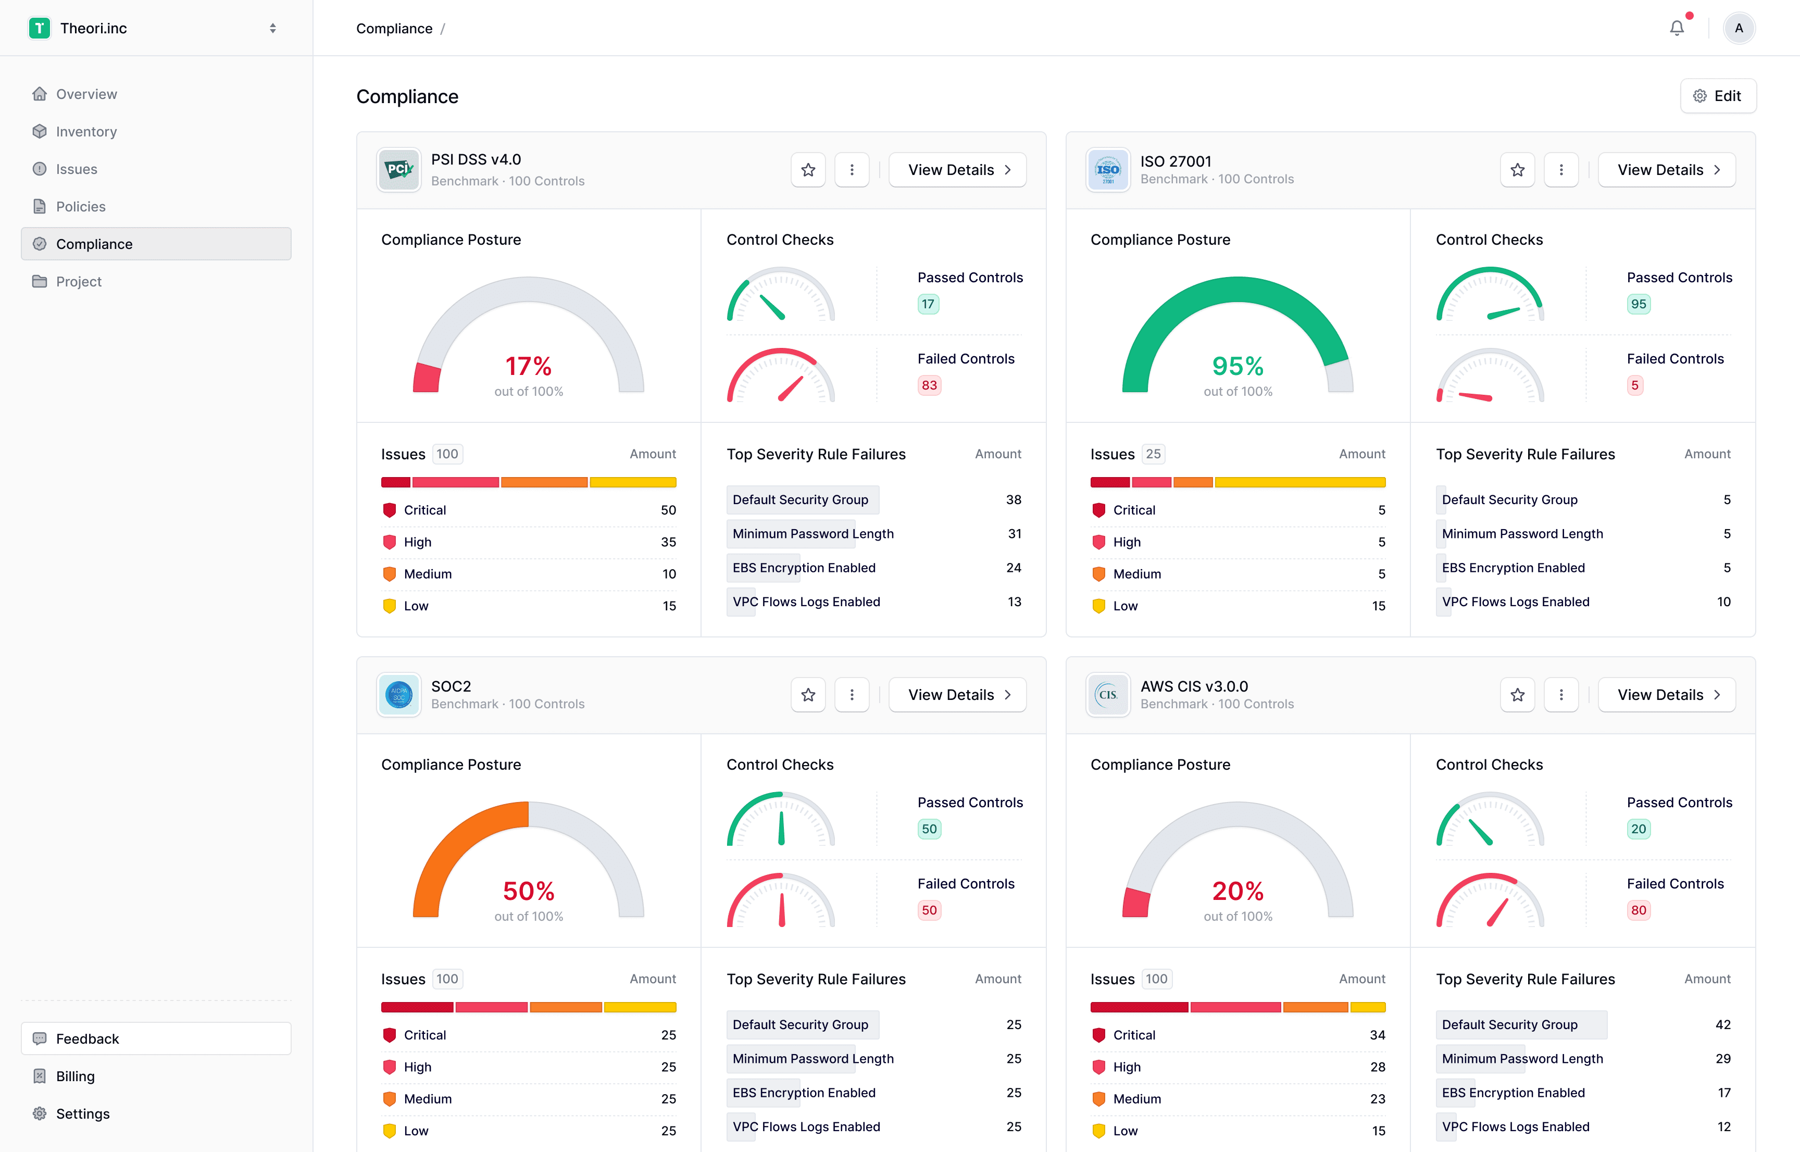Go to Overview in the sidebar
This screenshot has width=1800, height=1152.
pos(156,94)
